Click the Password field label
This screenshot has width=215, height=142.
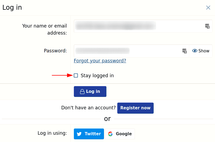click(55, 51)
